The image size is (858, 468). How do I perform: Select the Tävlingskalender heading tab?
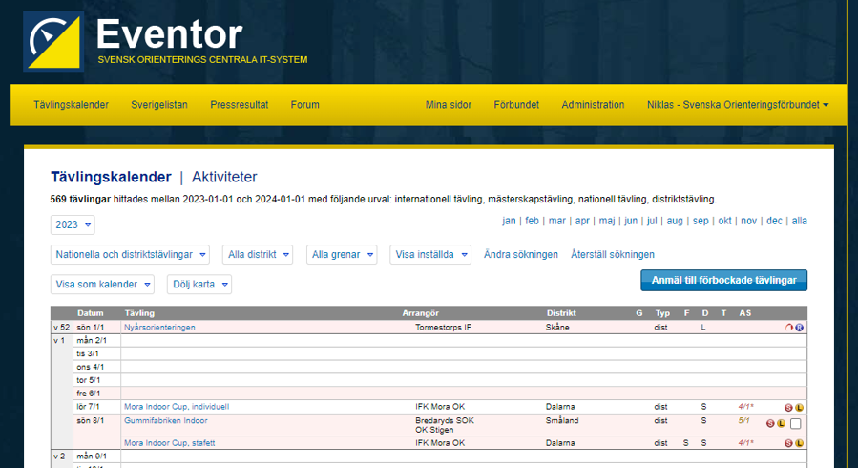(x=111, y=177)
